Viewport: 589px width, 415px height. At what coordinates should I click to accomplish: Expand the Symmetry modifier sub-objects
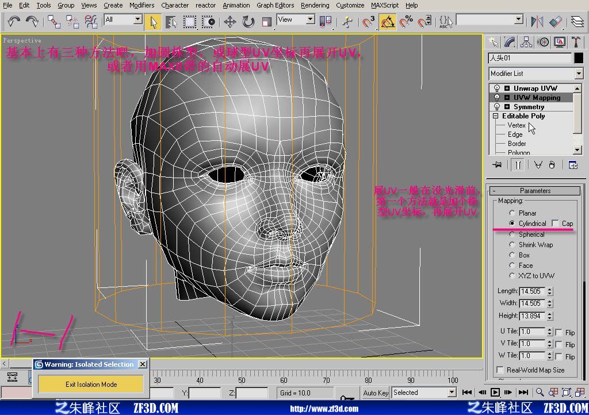tap(507, 106)
